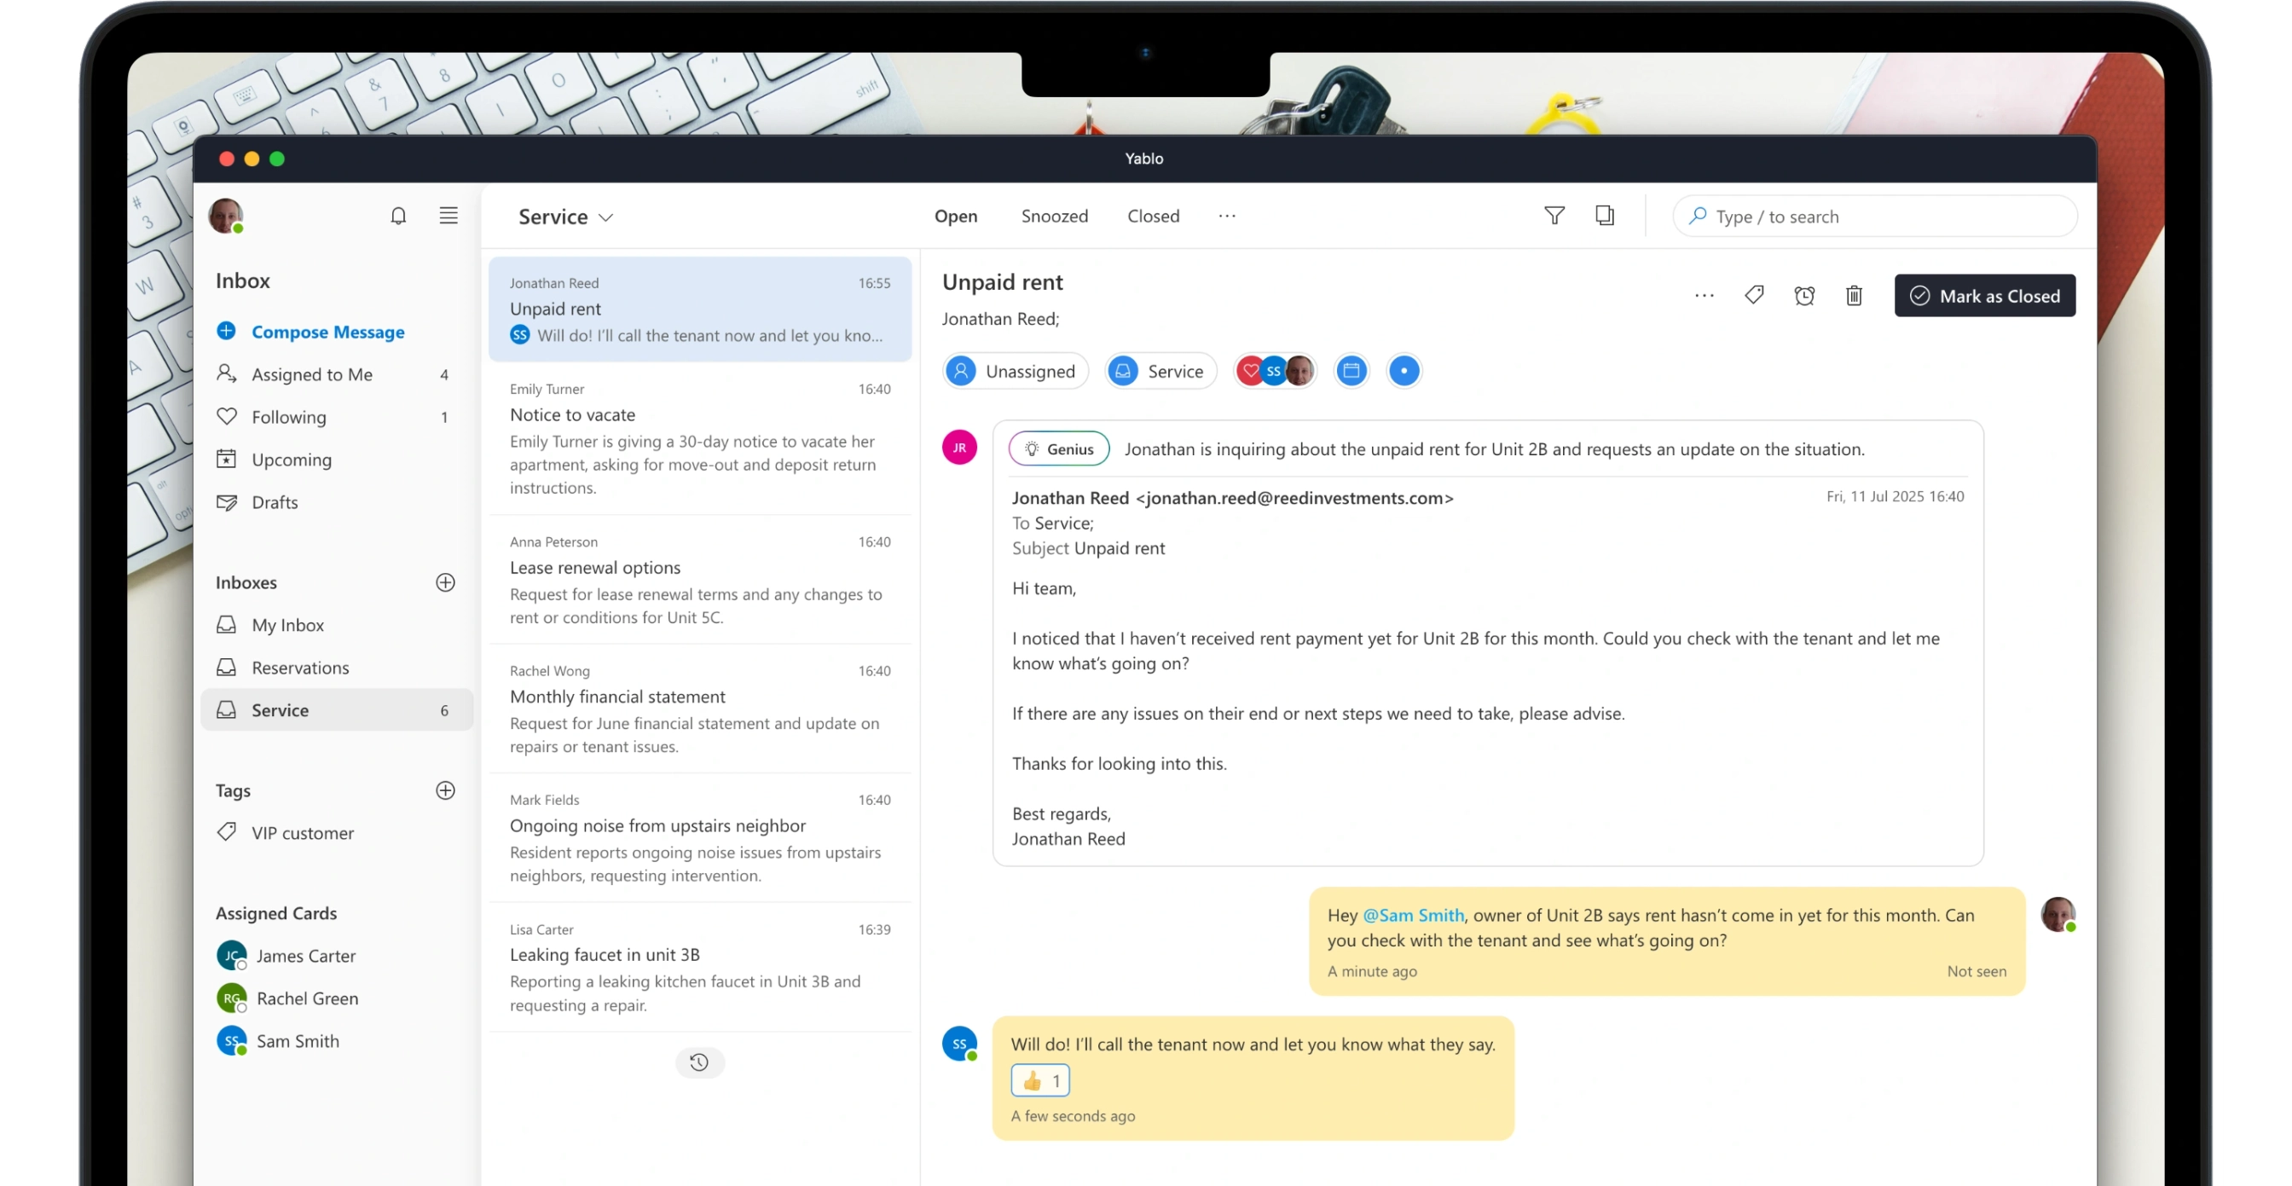Click the blue dot status chip
Screen dimensions: 2292x1186
[1404, 371]
